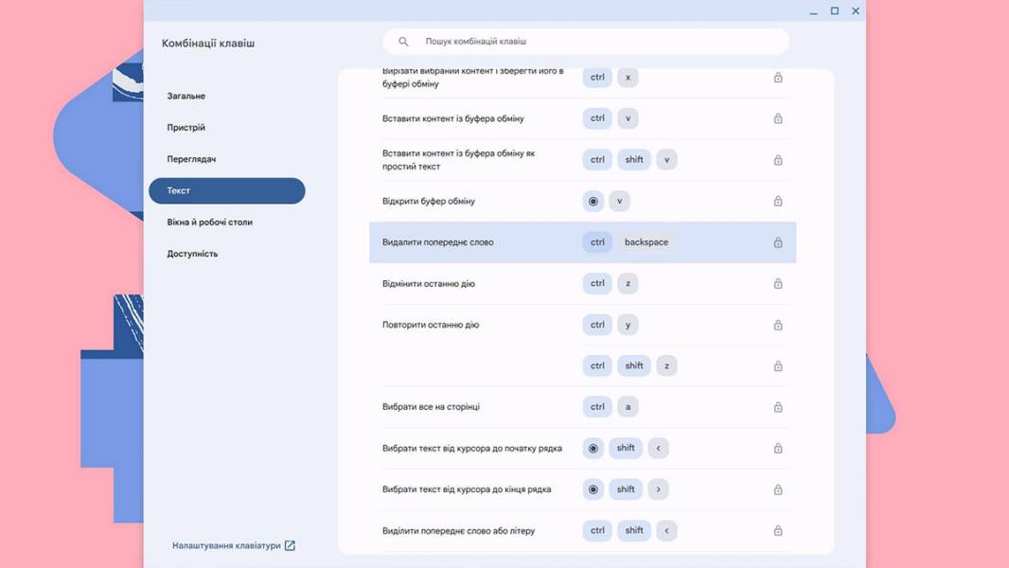Click lock icon for 'Вставити контент із буфера обміну'
The image size is (1009, 568).
pyautogui.click(x=778, y=119)
